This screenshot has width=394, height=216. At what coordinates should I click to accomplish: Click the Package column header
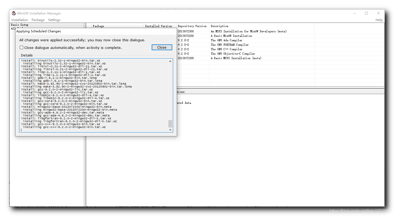coord(117,26)
